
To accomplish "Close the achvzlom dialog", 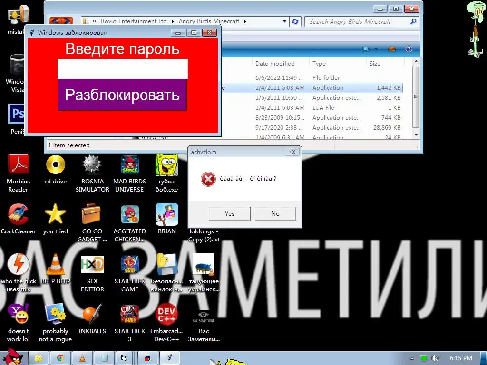I will pos(292,152).
